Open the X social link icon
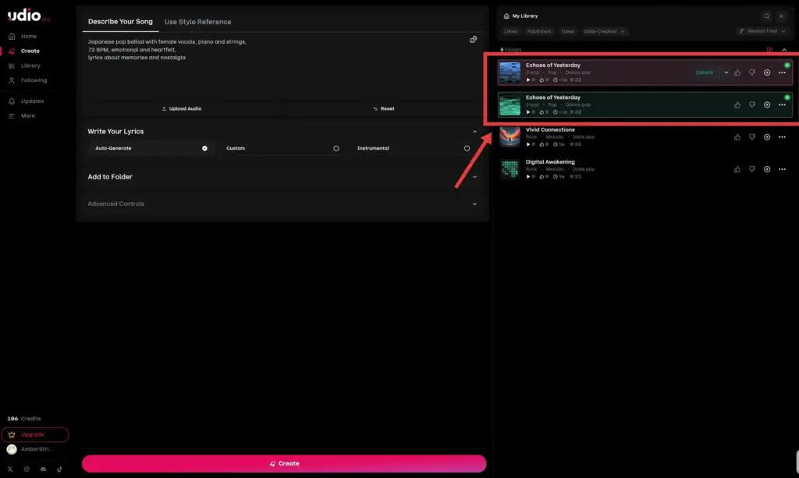The height and width of the screenshot is (478, 799). pyautogui.click(x=10, y=469)
